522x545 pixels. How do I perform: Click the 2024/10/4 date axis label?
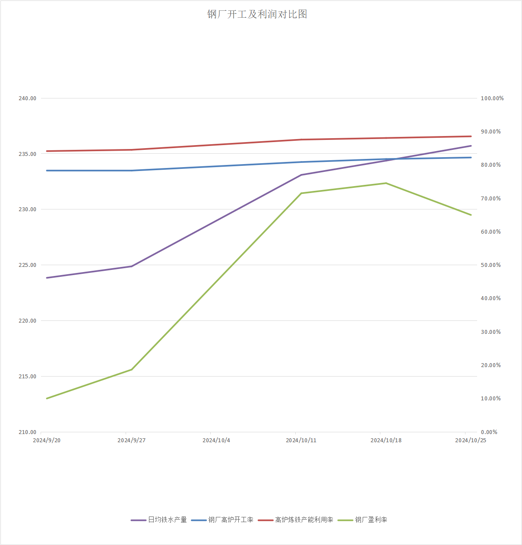216,440
